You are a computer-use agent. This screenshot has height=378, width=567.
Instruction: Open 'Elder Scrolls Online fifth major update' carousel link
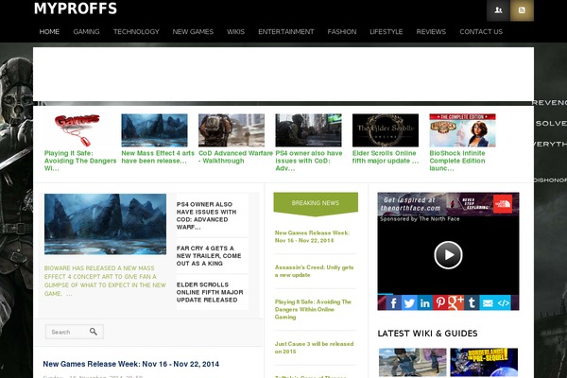[386, 157]
